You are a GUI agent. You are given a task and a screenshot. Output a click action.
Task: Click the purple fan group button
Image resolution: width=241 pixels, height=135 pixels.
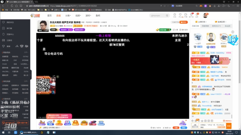[x=79, y=30]
